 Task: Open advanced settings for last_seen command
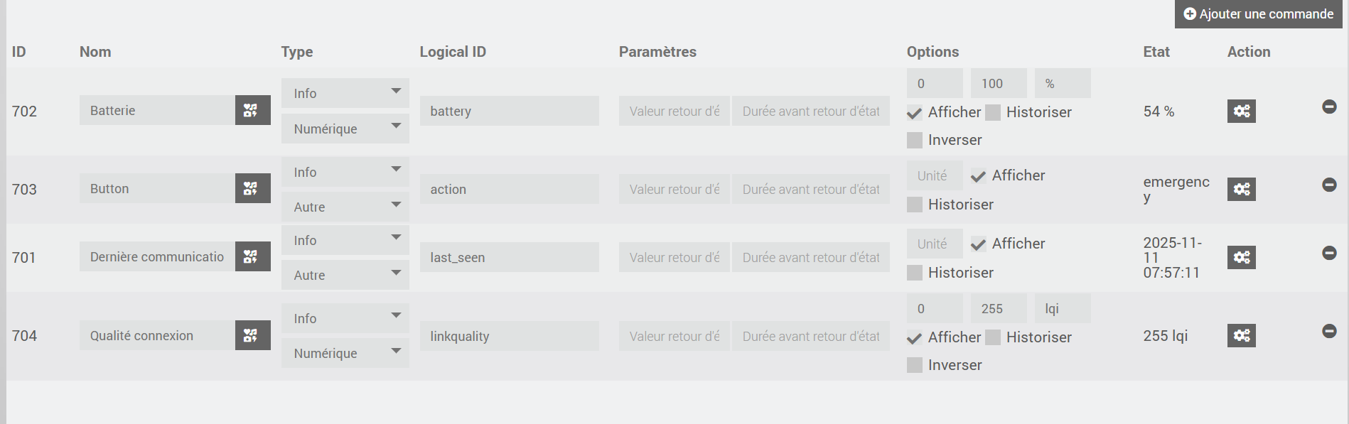(1241, 257)
